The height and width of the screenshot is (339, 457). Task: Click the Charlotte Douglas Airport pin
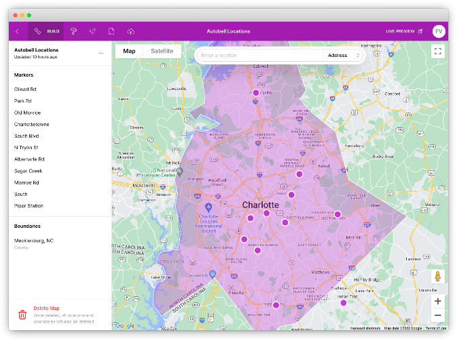pos(208,207)
